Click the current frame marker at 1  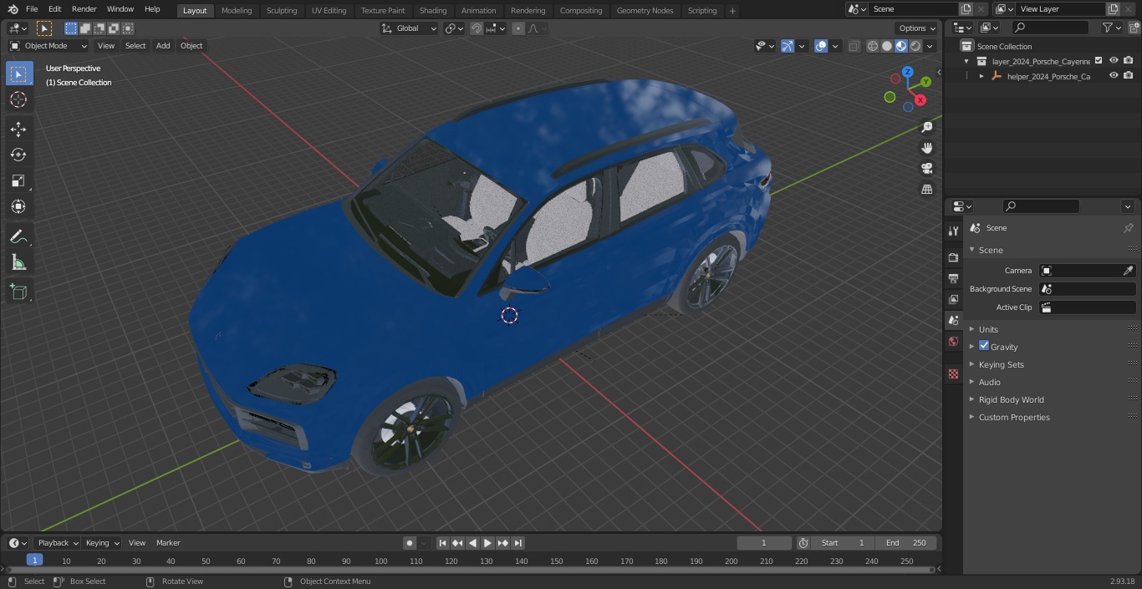pyautogui.click(x=34, y=560)
